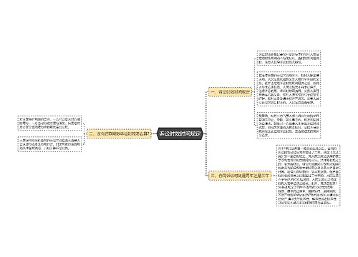Click the tall note beginning with 2017
358x257 pixels.
tap(309, 176)
